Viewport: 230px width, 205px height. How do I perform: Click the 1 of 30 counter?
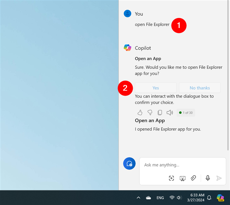(186, 113)
